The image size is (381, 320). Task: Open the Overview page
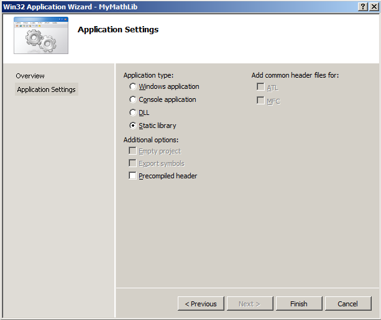pos(30,76)
